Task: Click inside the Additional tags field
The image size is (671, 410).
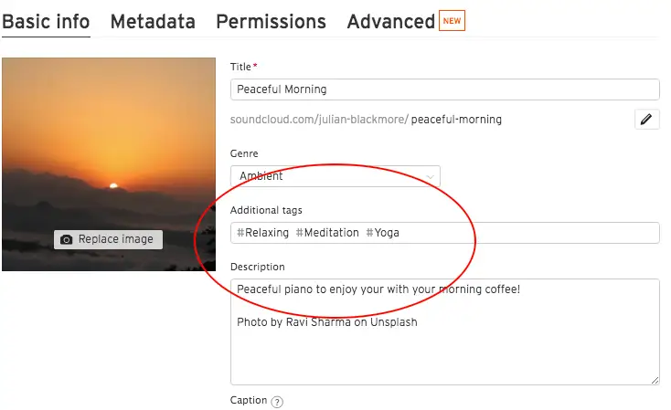Action: pos(530,233)
